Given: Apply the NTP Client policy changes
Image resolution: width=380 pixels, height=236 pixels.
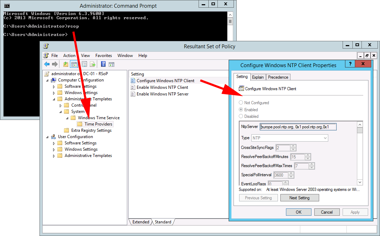Looking at the screenshot, I should [355, 212].
